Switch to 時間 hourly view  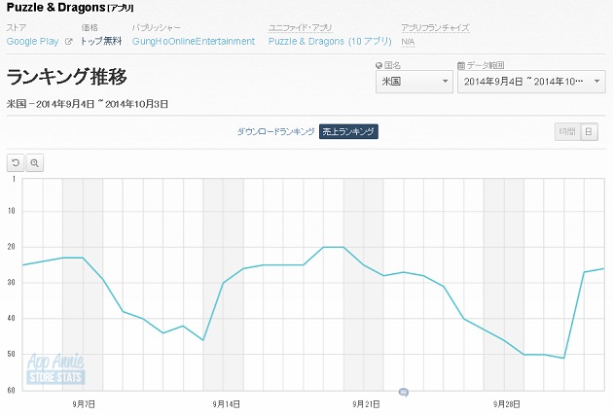click(x=565, y=131)
